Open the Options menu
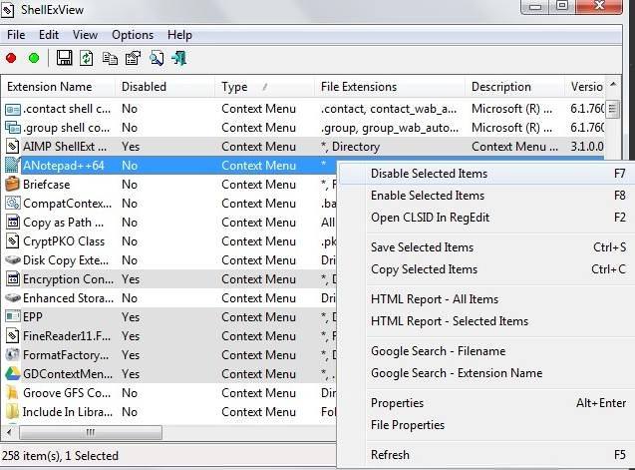The height and width of the screenshot is (470, 635). tap(133, 35)
